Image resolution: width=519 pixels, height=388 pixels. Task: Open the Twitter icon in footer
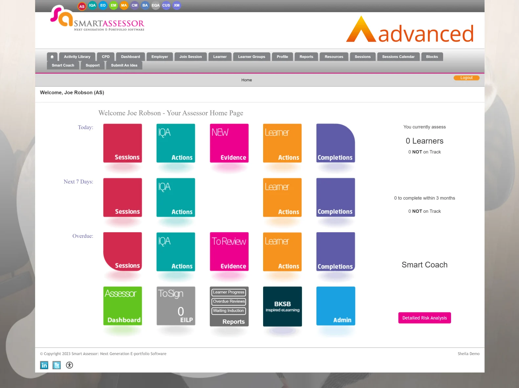coord(56,365)
